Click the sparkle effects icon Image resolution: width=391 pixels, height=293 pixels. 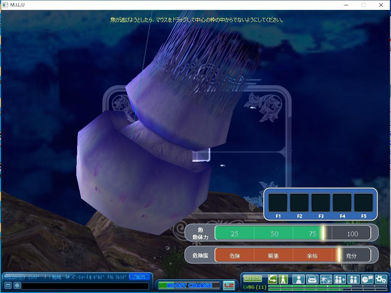coord(326,279)
